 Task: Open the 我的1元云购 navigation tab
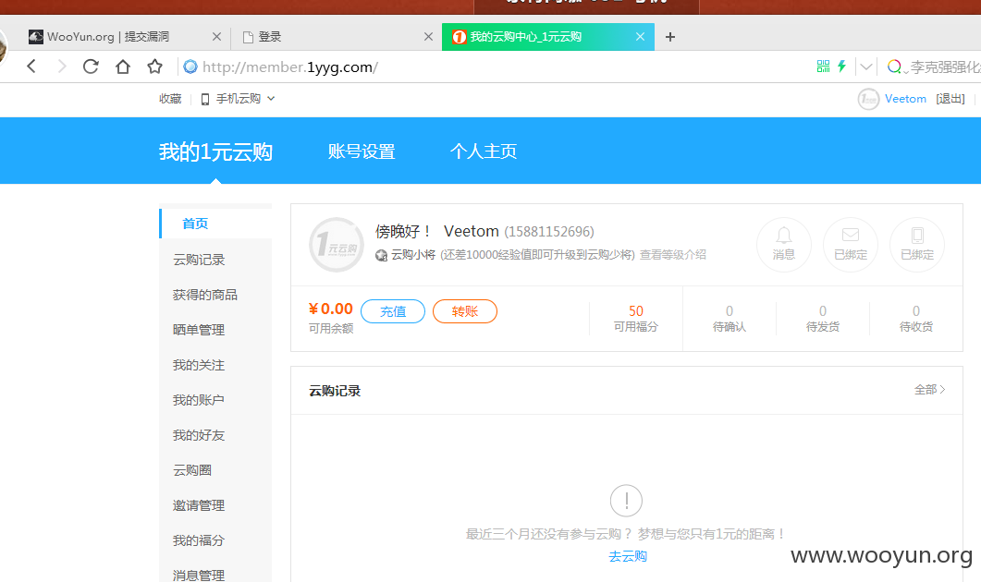(x=215, y=152)
